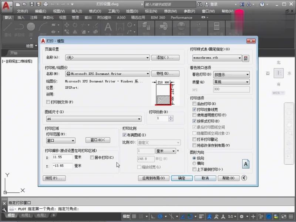
Task: Save the drawing with Quick Access save icon
Action: 31,4
